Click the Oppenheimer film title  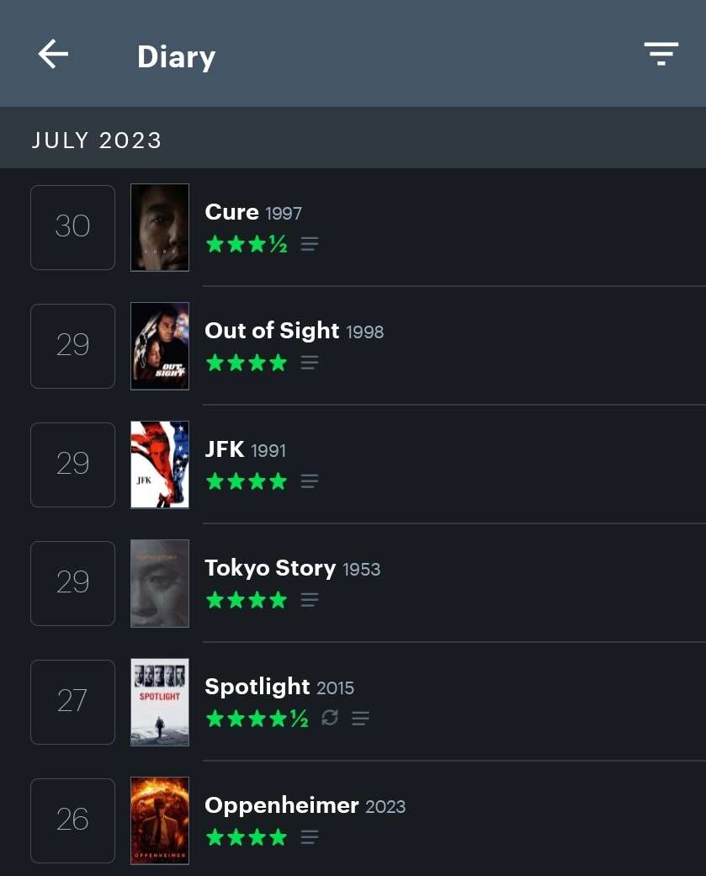click(282, 805)
